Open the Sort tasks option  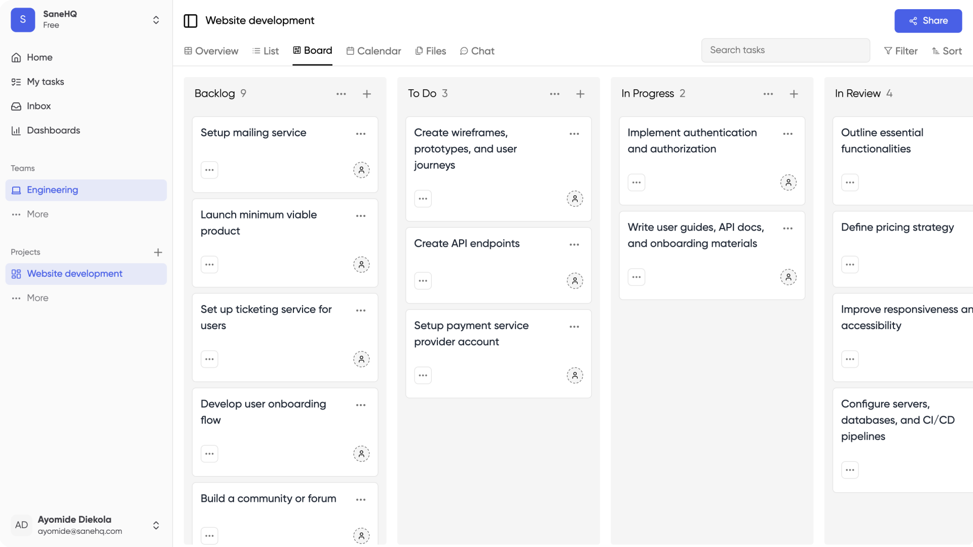(947, 51)
